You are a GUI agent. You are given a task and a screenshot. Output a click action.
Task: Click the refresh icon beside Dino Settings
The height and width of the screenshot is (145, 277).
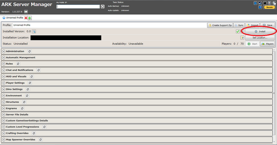tap(28, 89)
